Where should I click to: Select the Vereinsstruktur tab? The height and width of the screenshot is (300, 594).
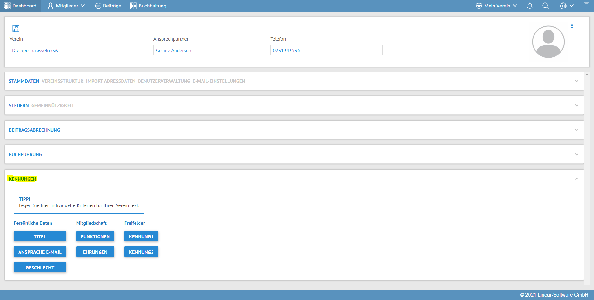(63, 81)
